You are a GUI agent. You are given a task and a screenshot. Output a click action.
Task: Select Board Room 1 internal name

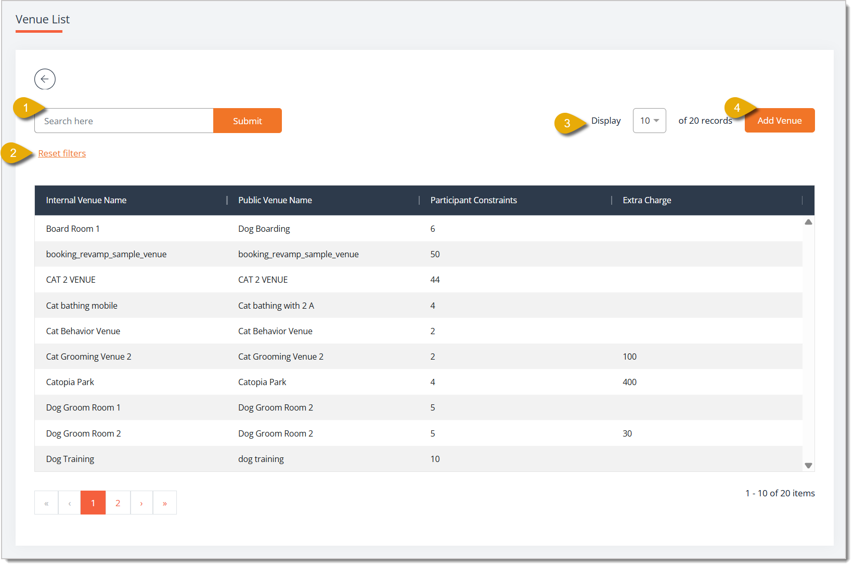[73, 229]
